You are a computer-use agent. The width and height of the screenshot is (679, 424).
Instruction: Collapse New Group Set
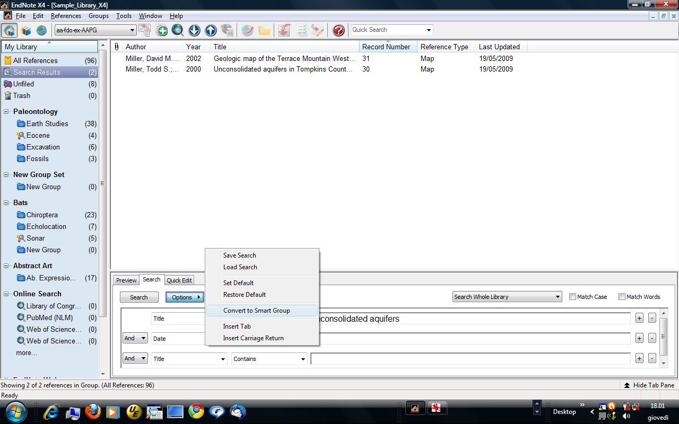click(x=7, y=175)
